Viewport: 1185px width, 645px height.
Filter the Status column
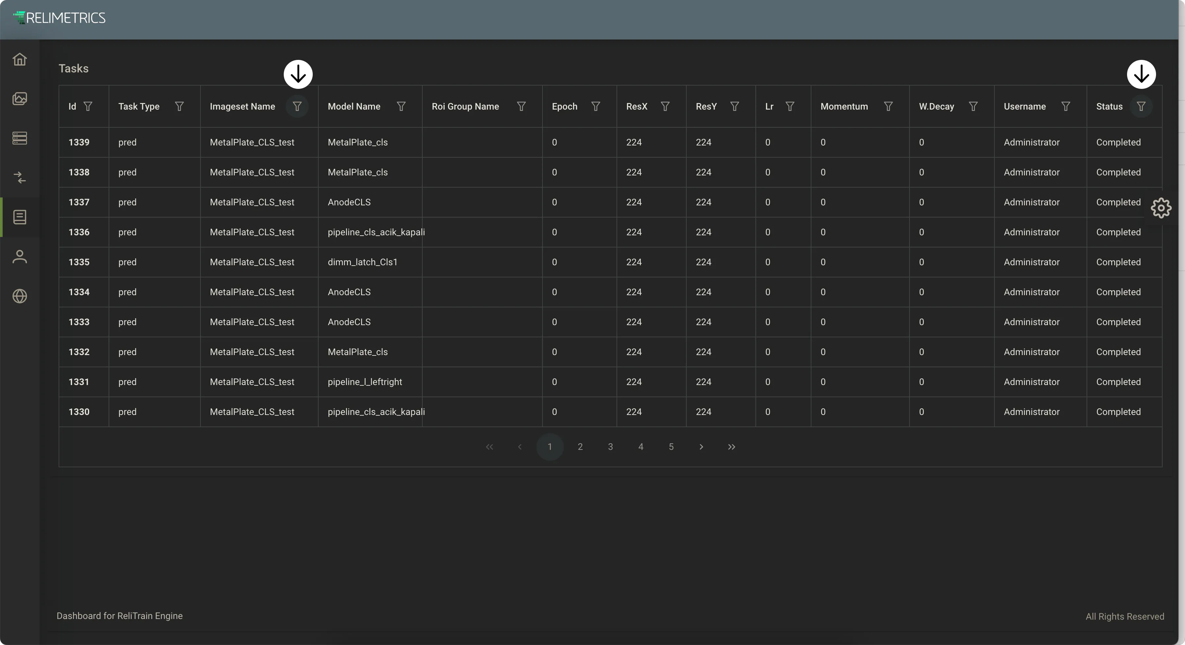point(1141,106)
